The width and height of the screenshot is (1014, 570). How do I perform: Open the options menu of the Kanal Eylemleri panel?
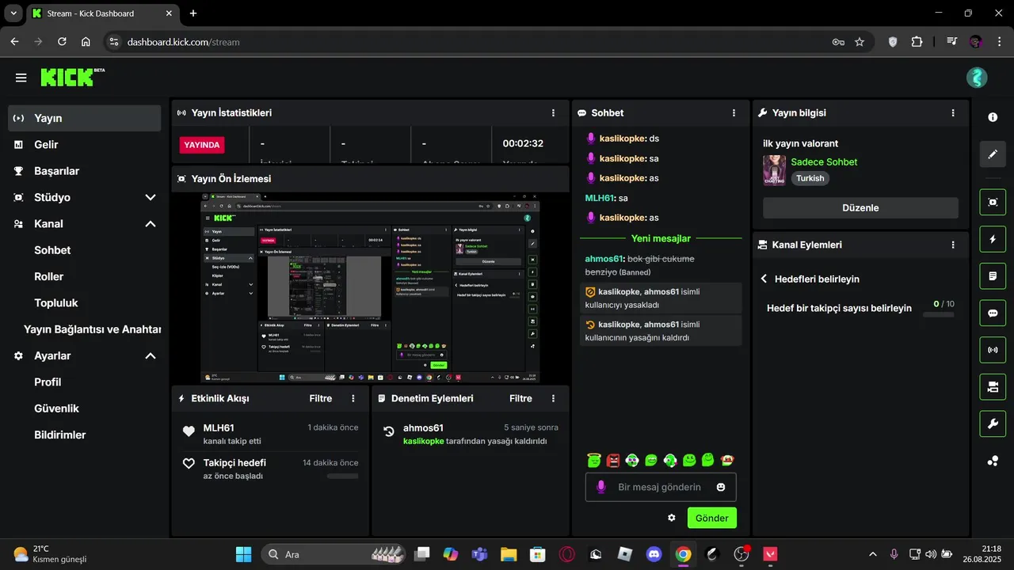[953, 245]
